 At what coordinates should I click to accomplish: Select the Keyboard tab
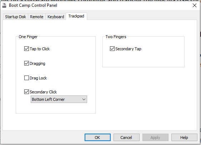coord(56,17)
